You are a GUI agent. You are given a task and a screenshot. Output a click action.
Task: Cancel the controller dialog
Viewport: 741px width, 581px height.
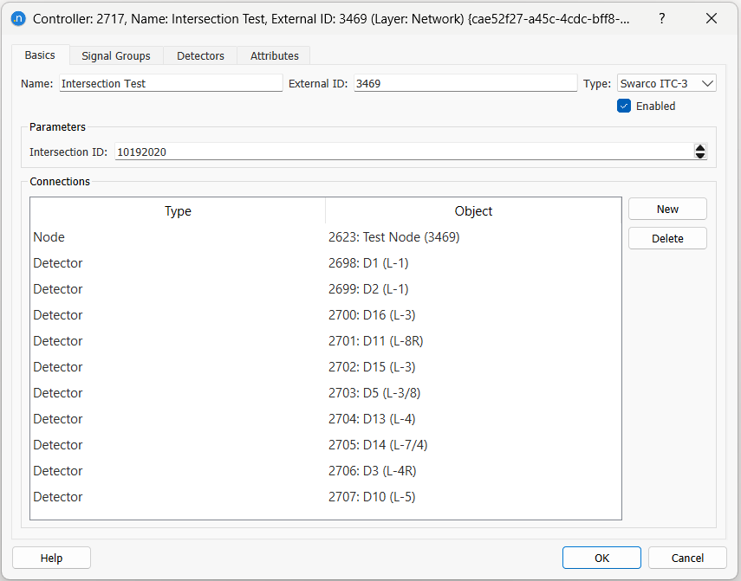click(687, 558)
